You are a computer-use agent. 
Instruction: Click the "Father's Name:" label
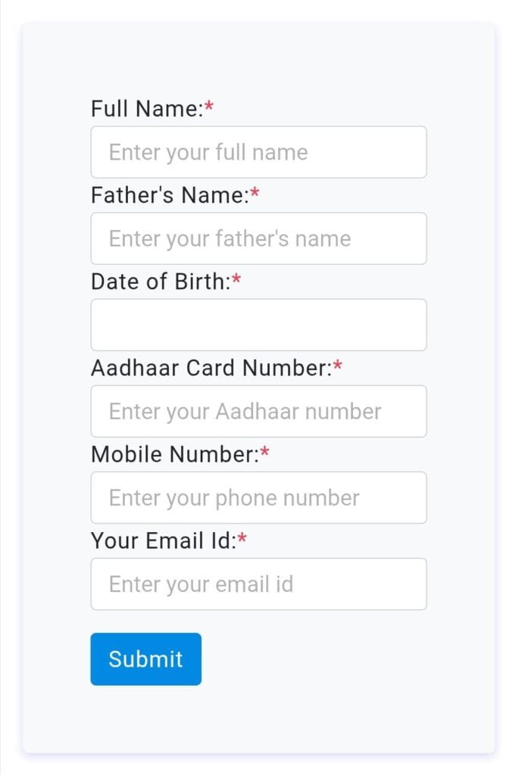click(x=169, y=195)
